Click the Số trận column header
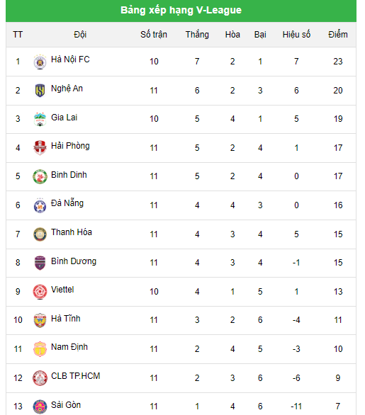Image resolution: width=365 pixels, height=415 pixels. pos(154,35)
